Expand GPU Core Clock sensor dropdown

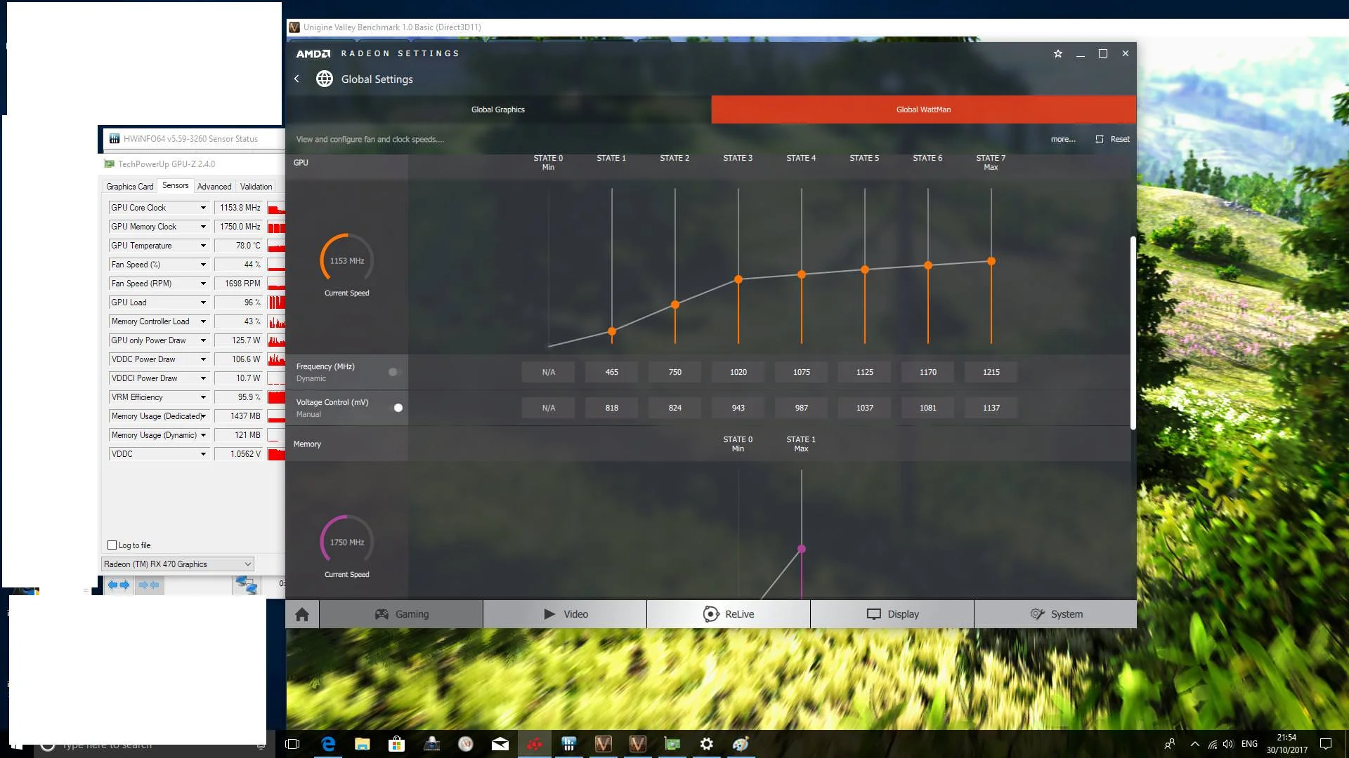click(x=203, y=208)
